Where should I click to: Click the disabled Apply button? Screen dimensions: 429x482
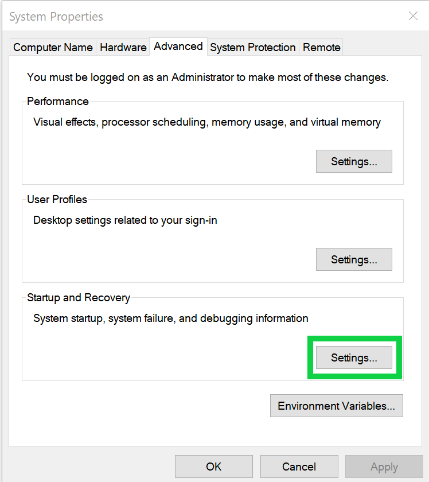384,467
